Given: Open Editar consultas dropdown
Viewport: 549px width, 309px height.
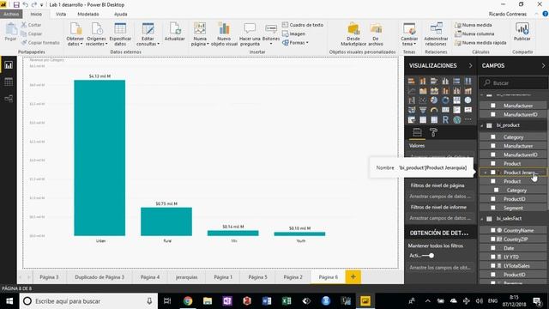Looking at the screenshot, I should (x=148, y=34).
